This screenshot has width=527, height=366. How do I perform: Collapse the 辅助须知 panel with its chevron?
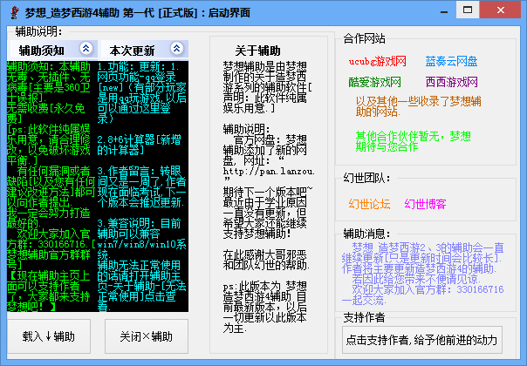[84, 50]
